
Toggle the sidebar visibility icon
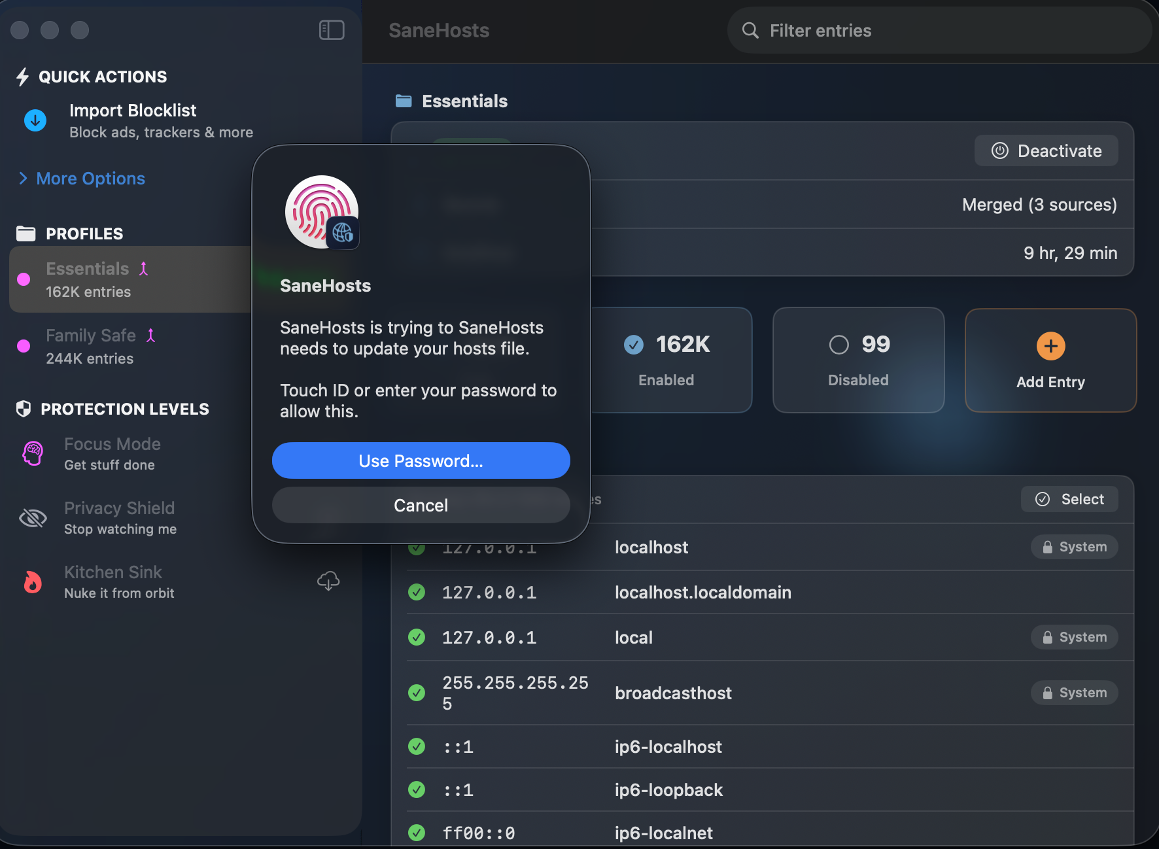(332, 29)
